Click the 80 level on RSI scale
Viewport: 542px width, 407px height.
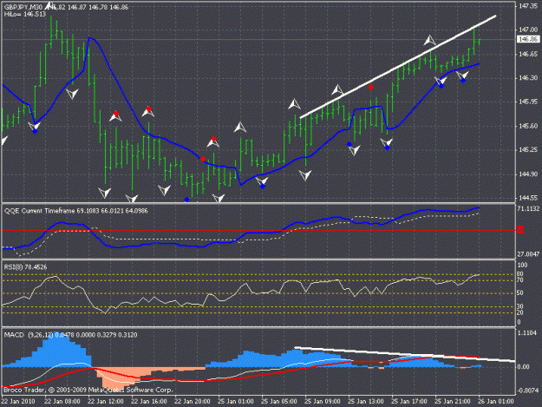pyautogui.click(x=520, y=274)
